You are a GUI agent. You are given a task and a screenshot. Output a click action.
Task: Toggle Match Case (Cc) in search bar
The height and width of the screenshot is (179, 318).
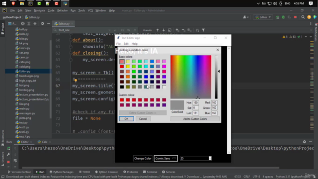[x=123, y=30]
